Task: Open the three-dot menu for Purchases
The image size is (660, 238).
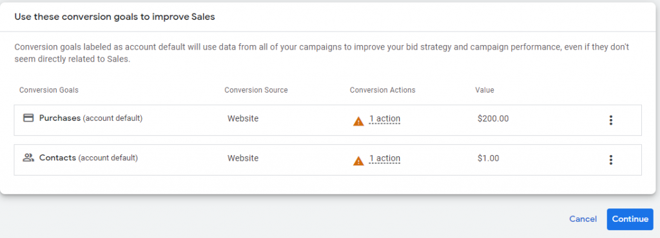Action: coord(611,120)
